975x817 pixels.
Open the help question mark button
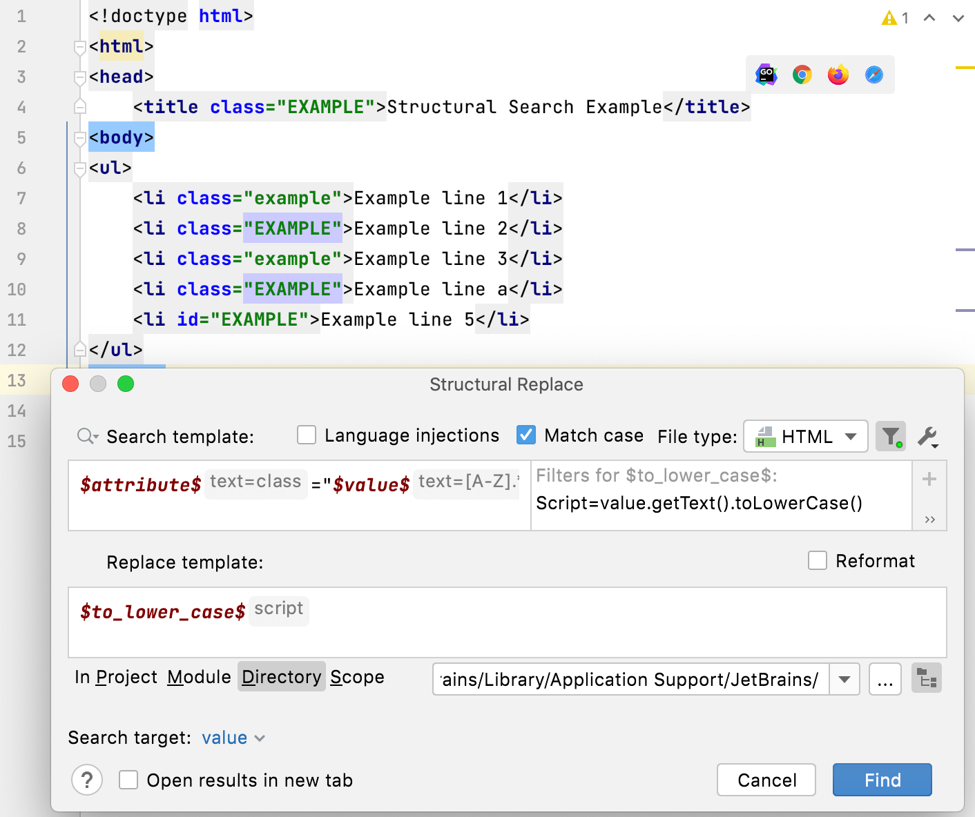[87, 780]
